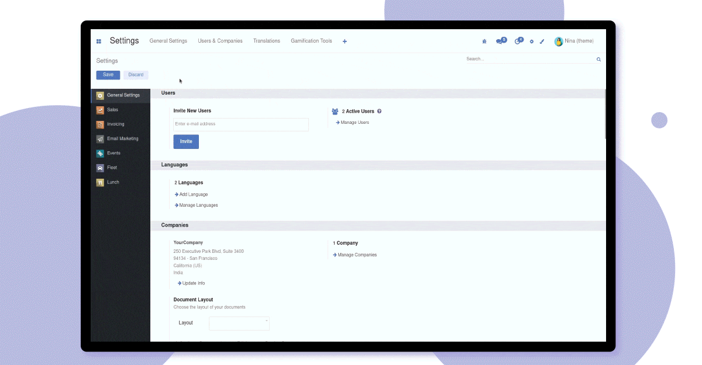Click the '1 Company' text
This screenshot has height=365, width=702.
coord(345,243)
